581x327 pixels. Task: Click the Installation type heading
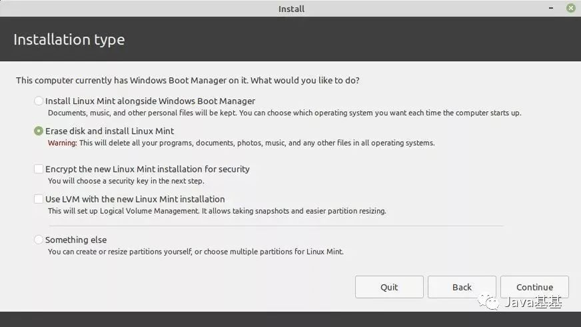coord(69,39)
